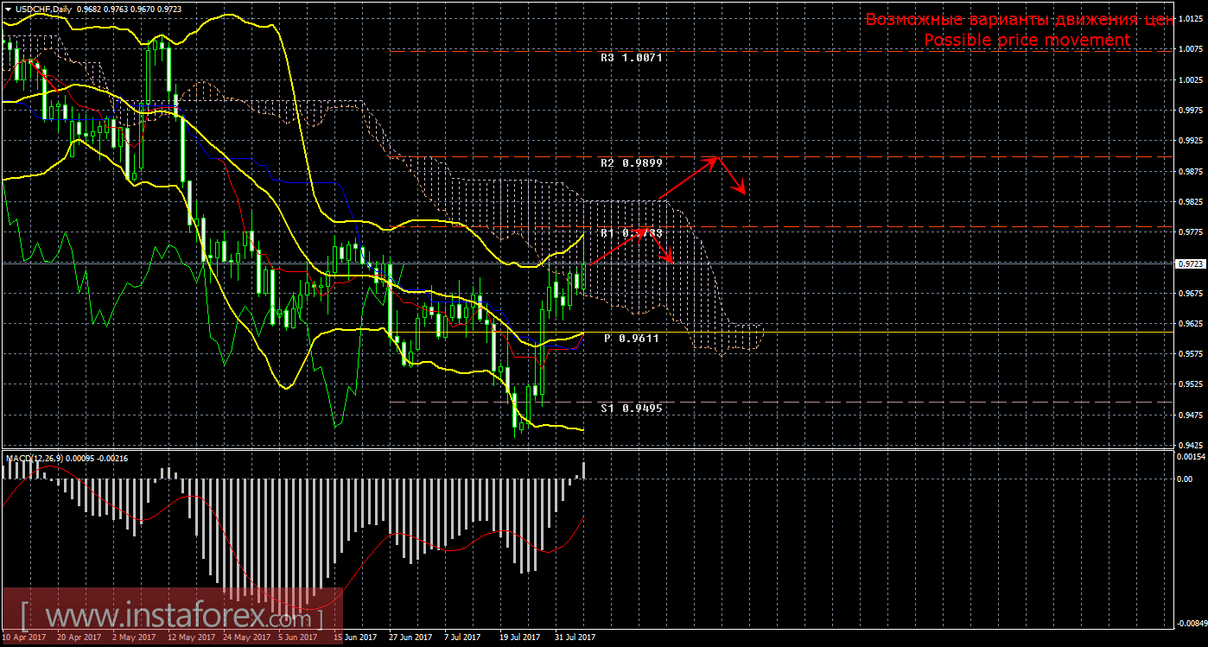Click price axis value 0.9875
This screenshot has height=647, width=1208.
[x=1189, y=171]
